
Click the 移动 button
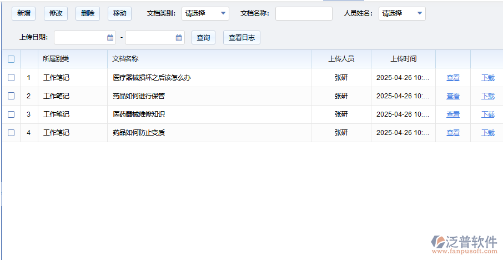point(119,13)
